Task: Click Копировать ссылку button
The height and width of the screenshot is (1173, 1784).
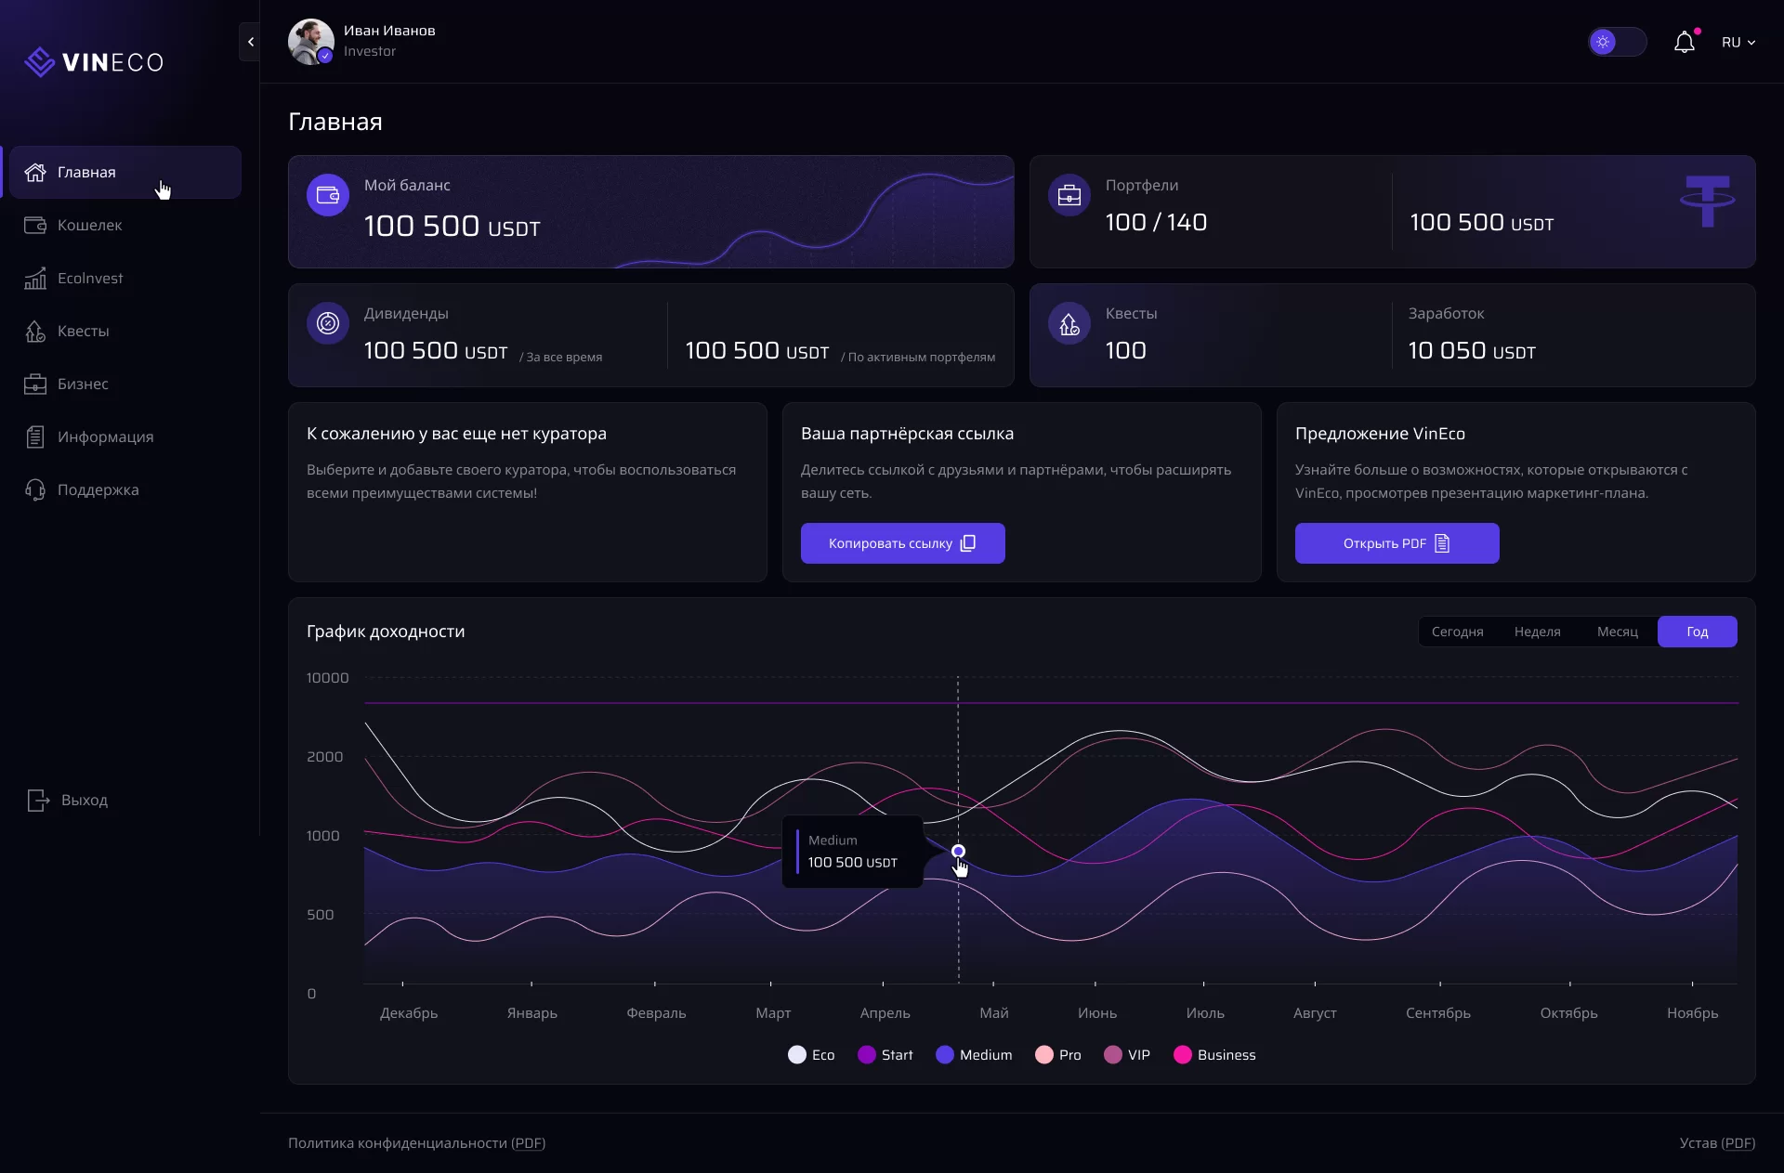Action: pos(902,543)
